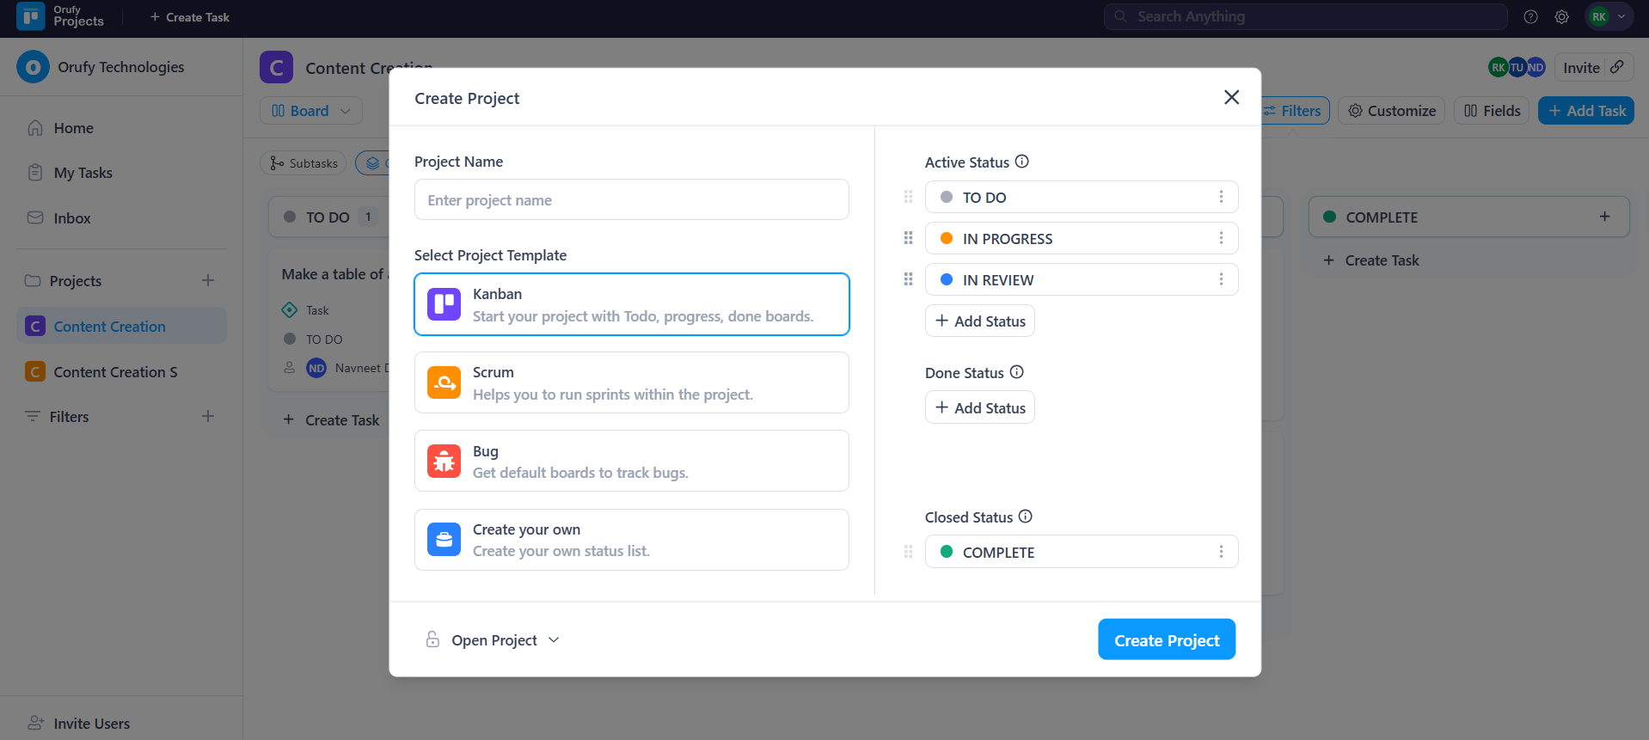The width and height of the screenshot is (1649, 740).
Task: Focus the Enter project name field
Action: (631, 200)
